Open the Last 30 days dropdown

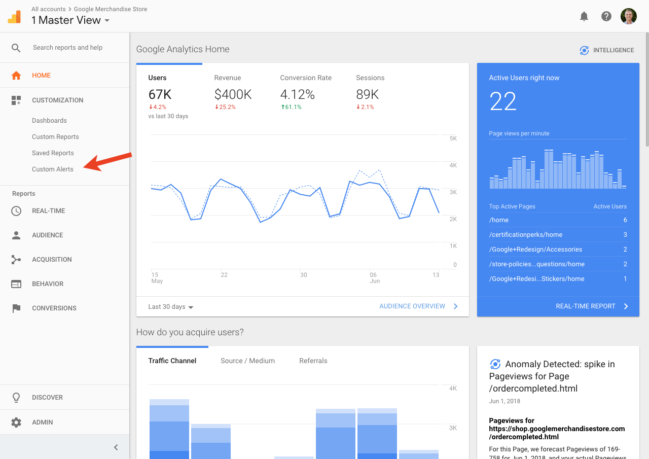[x=171, y=307]
